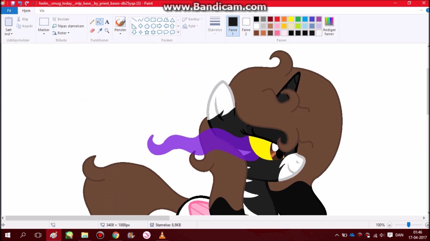The height and width of the screenshot is (241, 430).
Task: Click the zoom slider handle
Action: (x=408, y=225)
